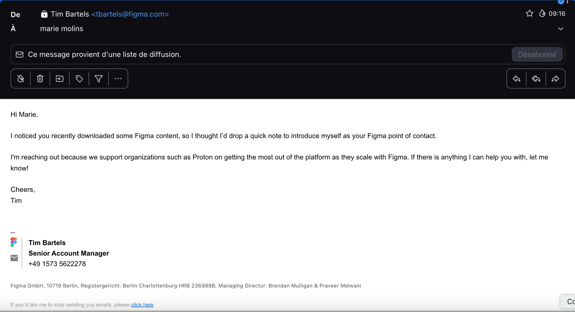Star this message
This screenshot has height=312, width=575.
(x=530, y=13)
